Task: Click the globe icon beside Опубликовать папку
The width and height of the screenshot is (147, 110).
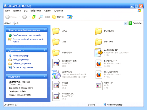Action: click(x=10, y=35)
